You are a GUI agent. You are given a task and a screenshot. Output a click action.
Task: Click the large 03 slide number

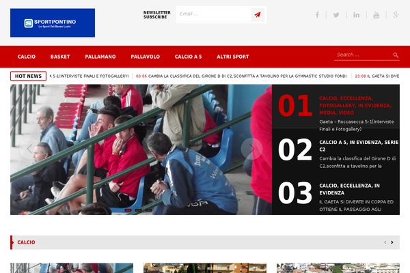(295, 192)
